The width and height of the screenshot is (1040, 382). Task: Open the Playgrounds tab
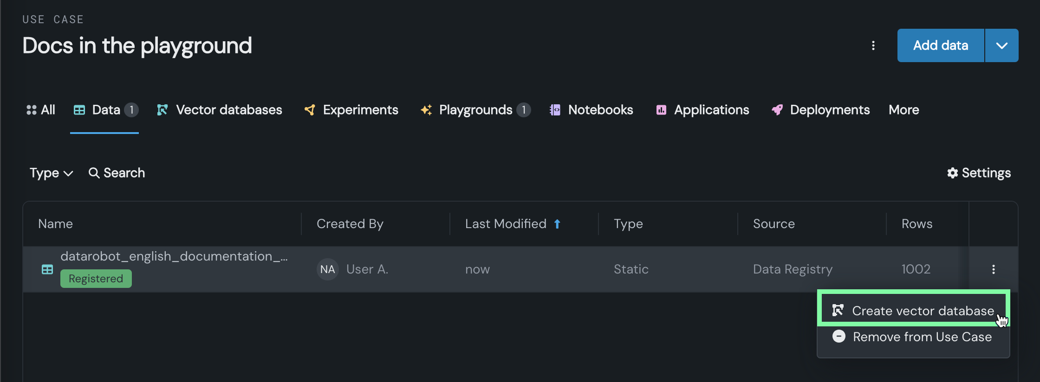pos(475,110)
